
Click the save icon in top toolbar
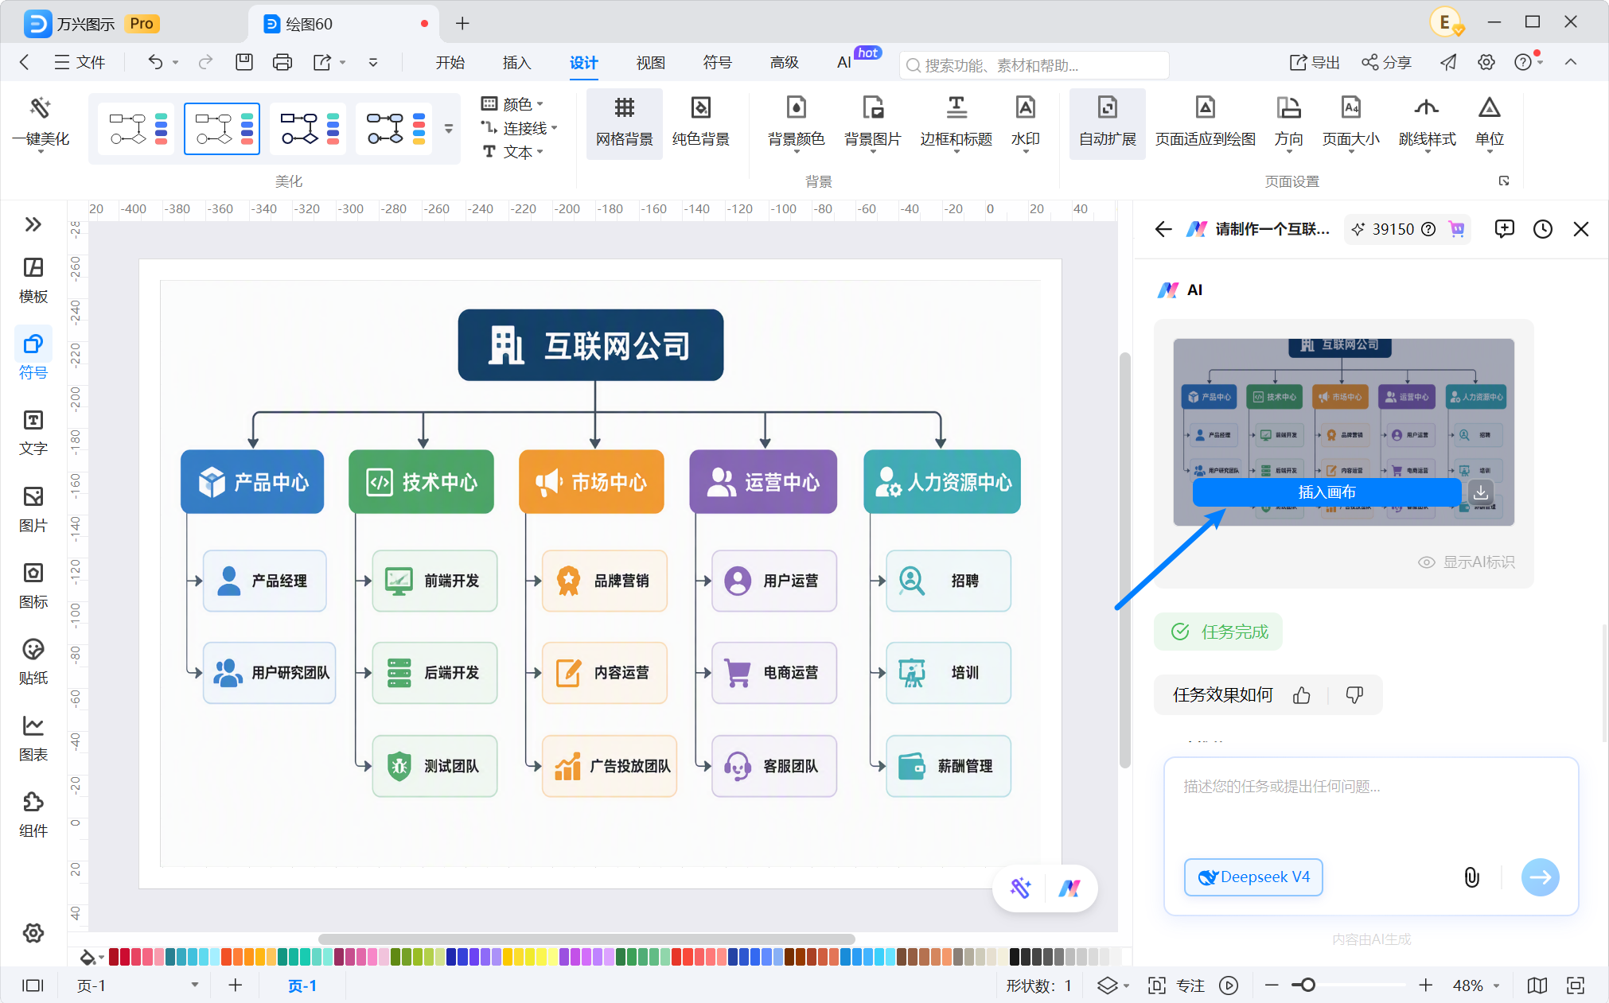[x=244, y=62]
